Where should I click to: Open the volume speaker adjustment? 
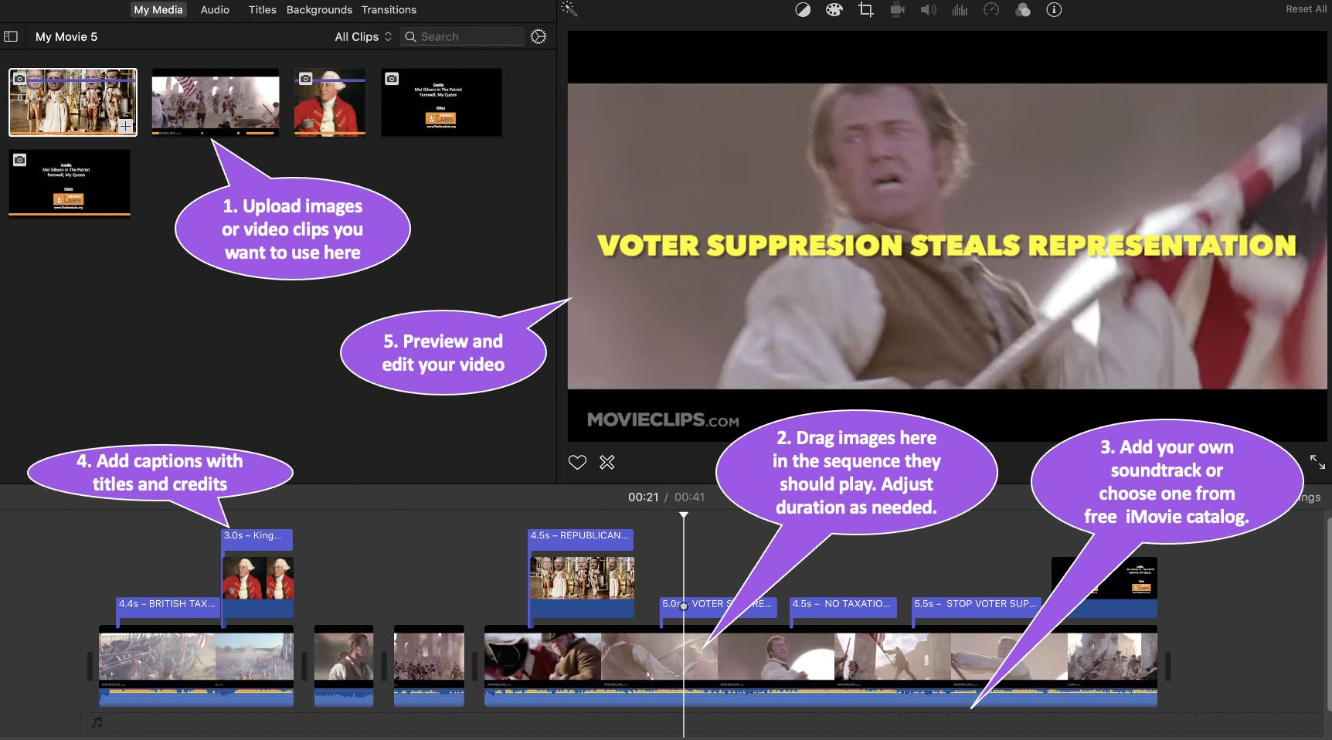928,10
